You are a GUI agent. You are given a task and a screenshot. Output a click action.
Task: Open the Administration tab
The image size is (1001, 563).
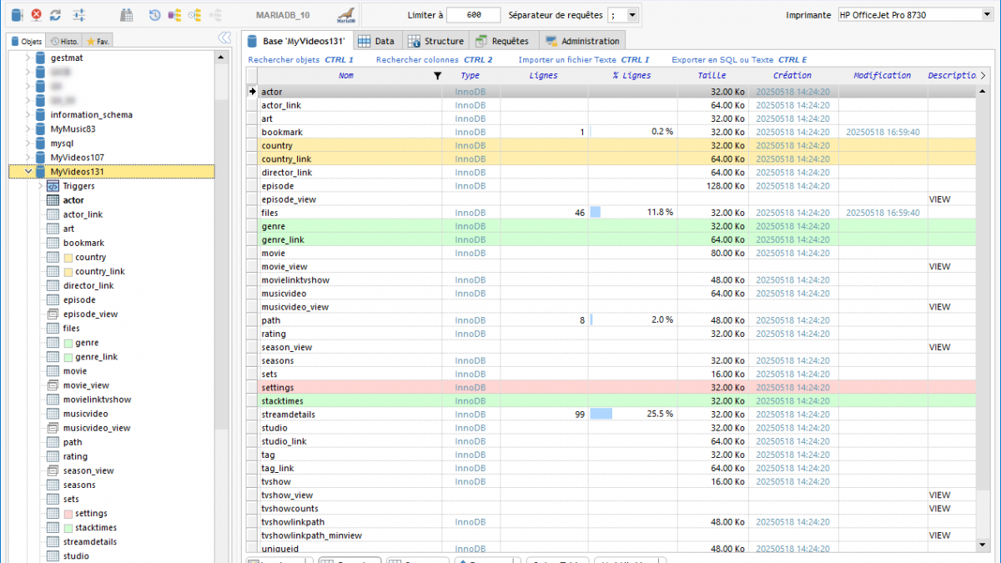click(582, 41)
